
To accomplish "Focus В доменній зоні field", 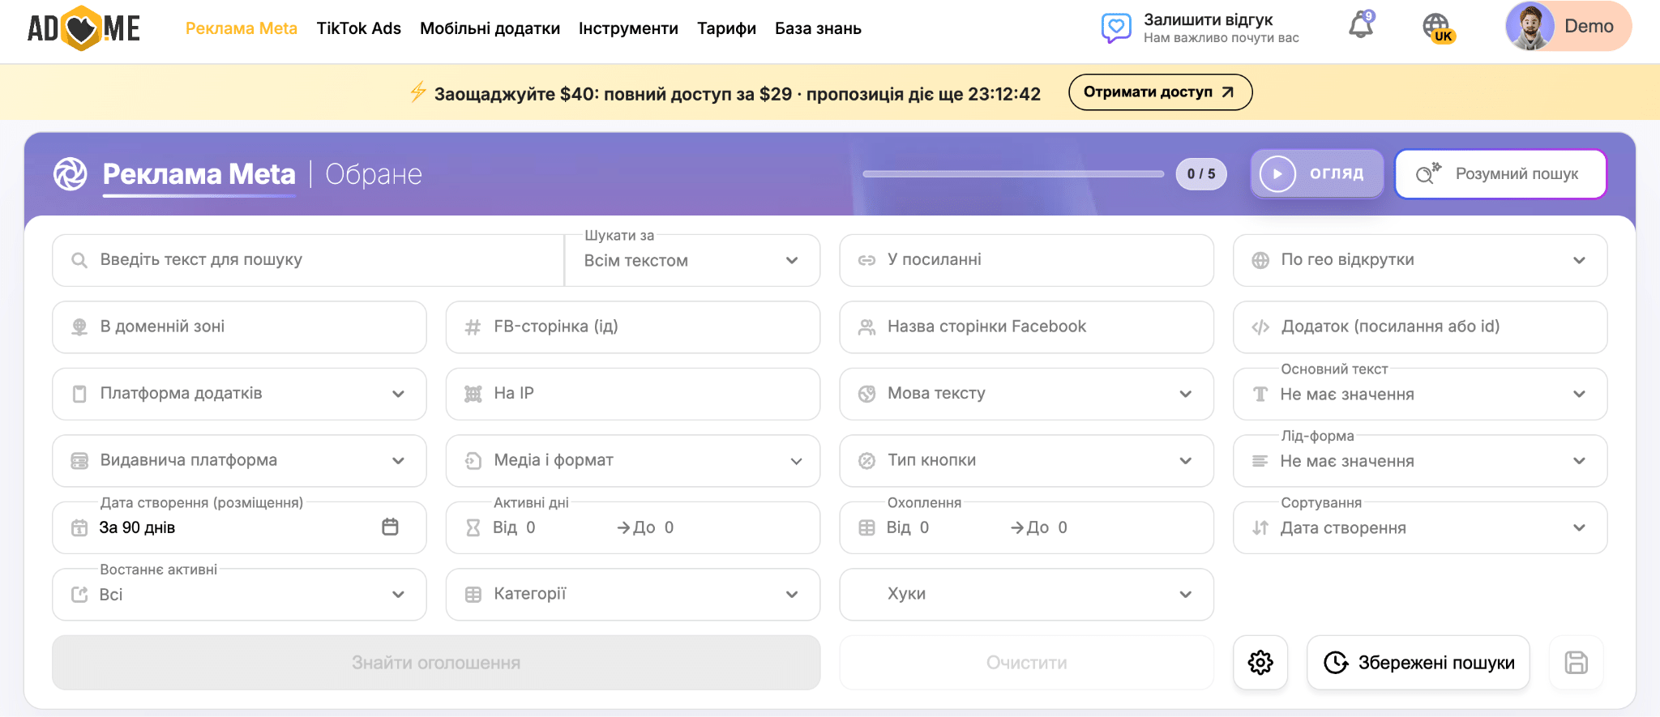I will pos(239,326).
